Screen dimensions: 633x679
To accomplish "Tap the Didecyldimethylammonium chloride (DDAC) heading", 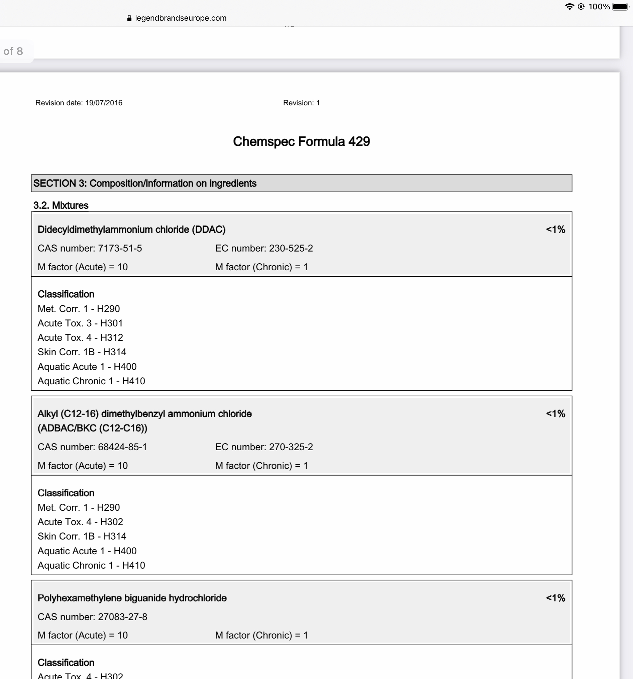I will (x=131, y=229).
